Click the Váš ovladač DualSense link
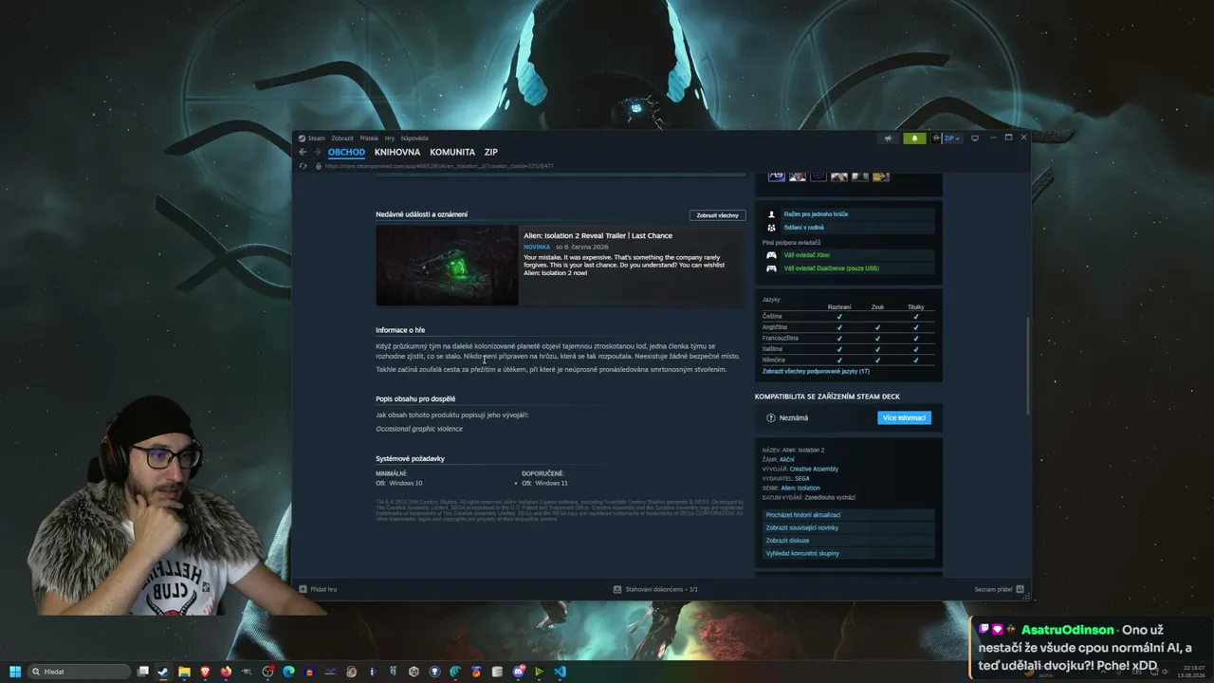The image size is (1214, 683). [832, 268]
